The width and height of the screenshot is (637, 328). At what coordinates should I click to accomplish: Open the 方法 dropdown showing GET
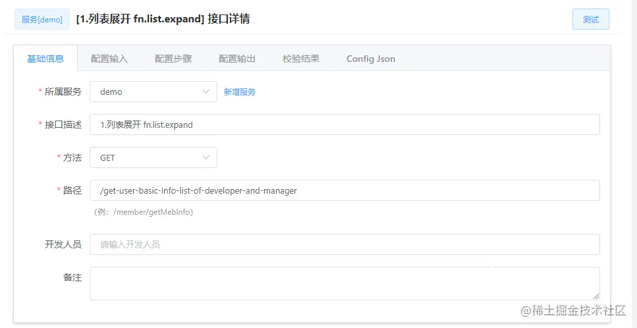coord(153,157)
